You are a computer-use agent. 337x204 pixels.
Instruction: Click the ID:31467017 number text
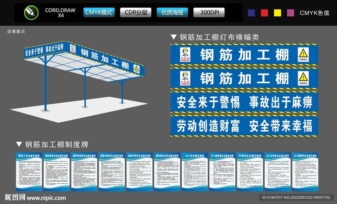pos(272,197)
